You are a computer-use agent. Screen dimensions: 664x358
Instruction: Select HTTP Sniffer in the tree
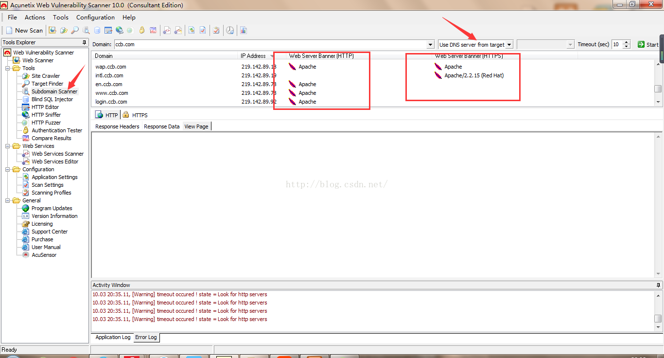click(46, 115)
